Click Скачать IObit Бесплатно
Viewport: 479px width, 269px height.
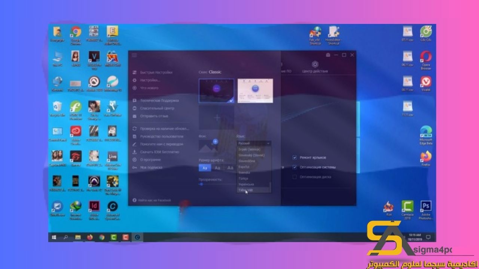pyautogui.click(x=156, y=152)
